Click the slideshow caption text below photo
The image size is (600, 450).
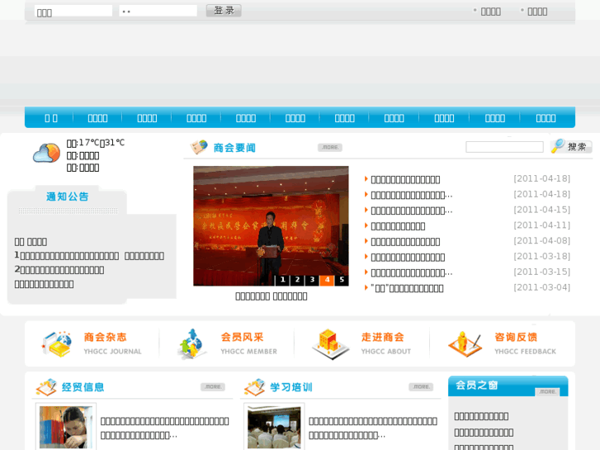(x=271, y=296)
